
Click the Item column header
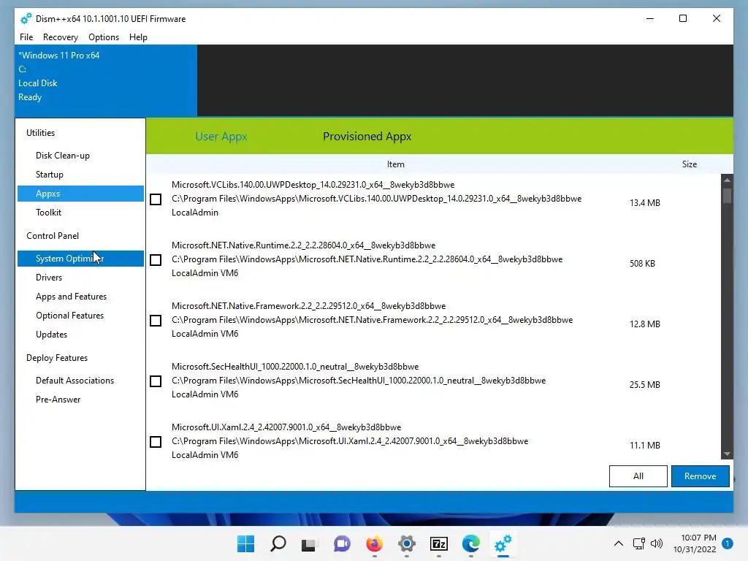[395, 164]
